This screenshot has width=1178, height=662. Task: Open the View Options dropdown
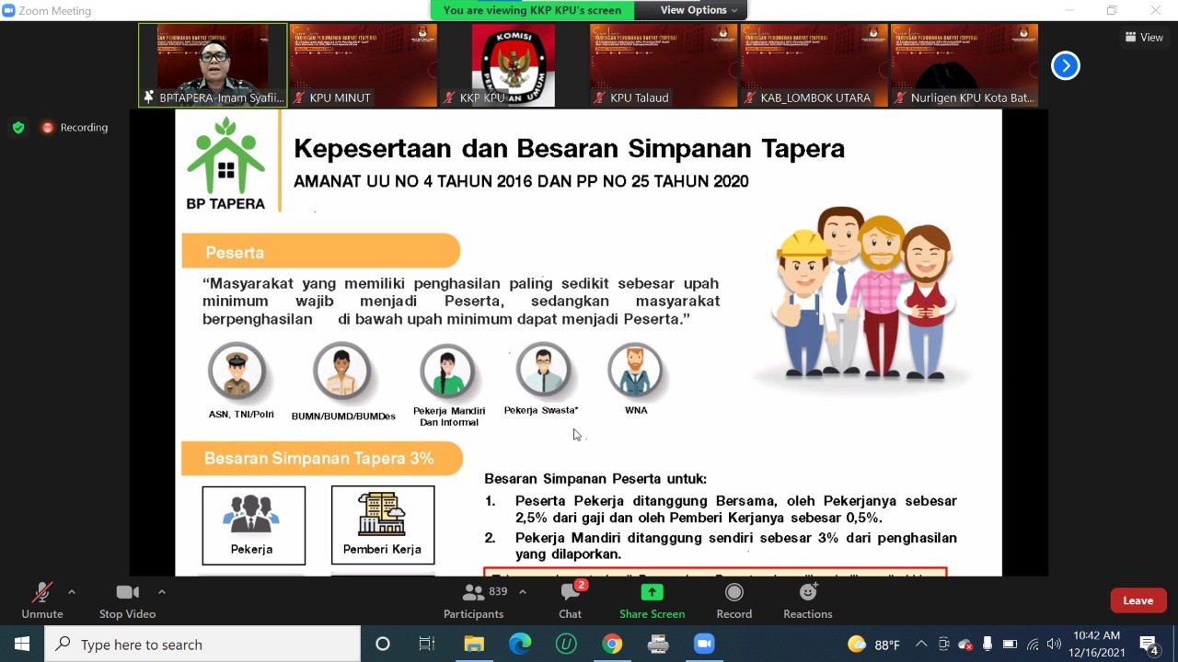point(699,10)
